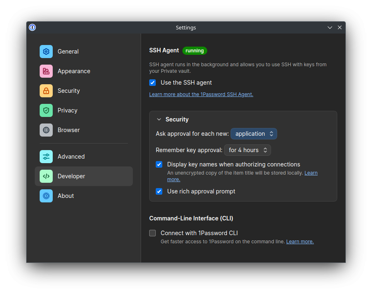372x294 pixels.
Task: Collapse the Security section chevron
Action: click(x=159, y=119)
